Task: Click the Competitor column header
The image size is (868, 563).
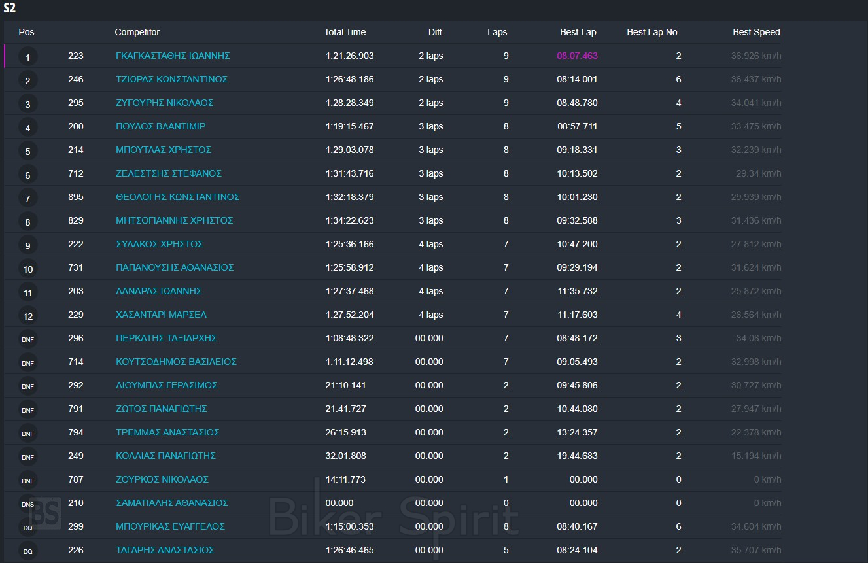Action: click(x=137, y=32)
